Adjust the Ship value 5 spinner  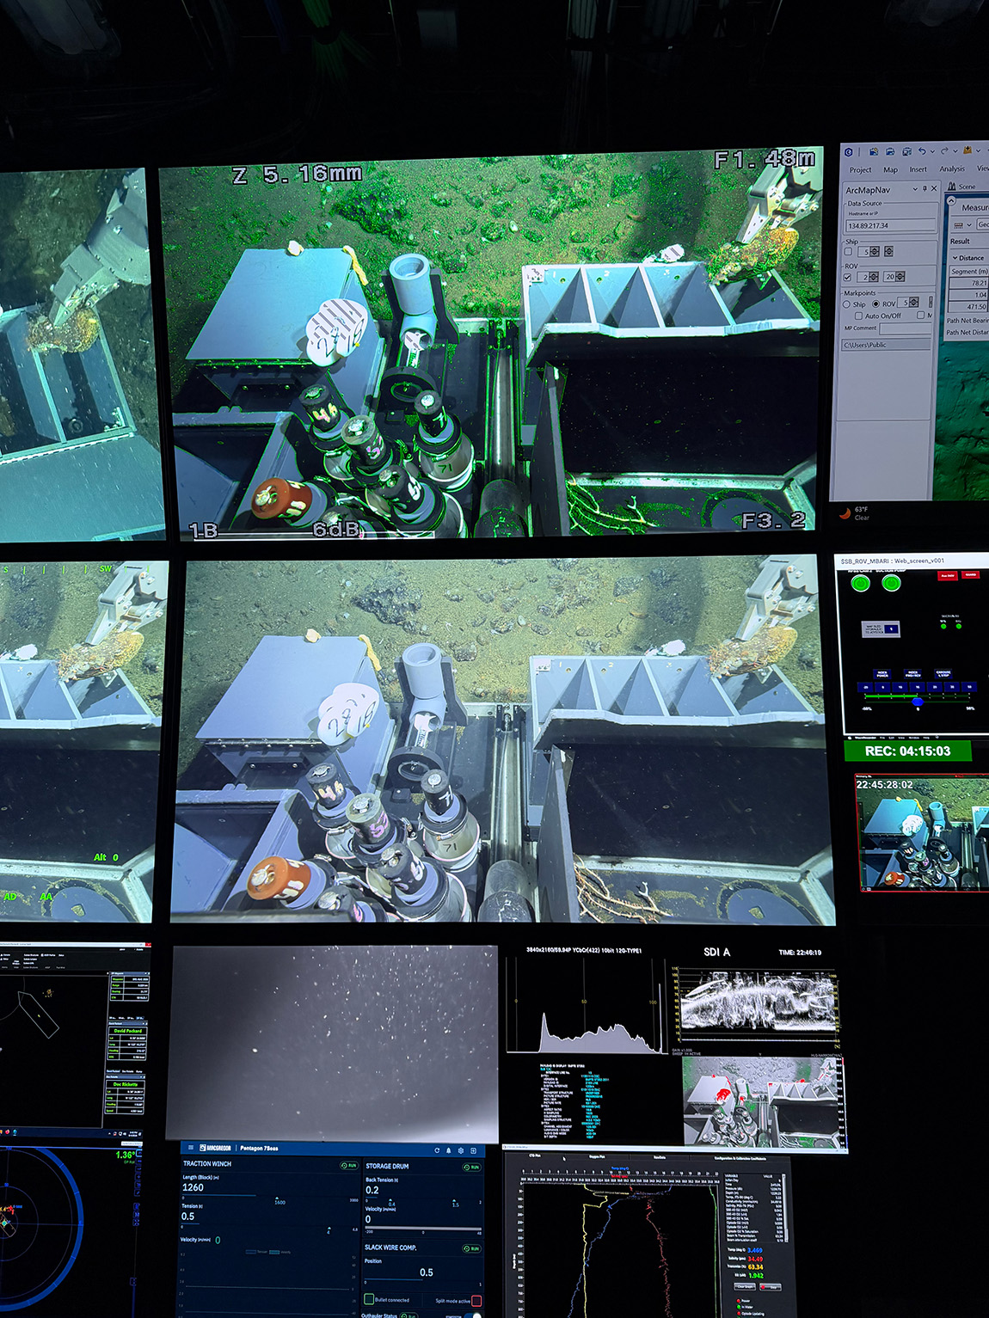coord(875,251)
